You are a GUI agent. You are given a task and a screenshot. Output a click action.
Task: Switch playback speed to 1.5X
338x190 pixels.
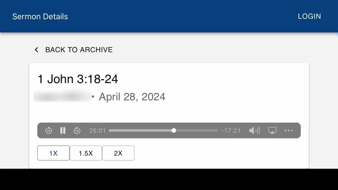click(86, 153)
